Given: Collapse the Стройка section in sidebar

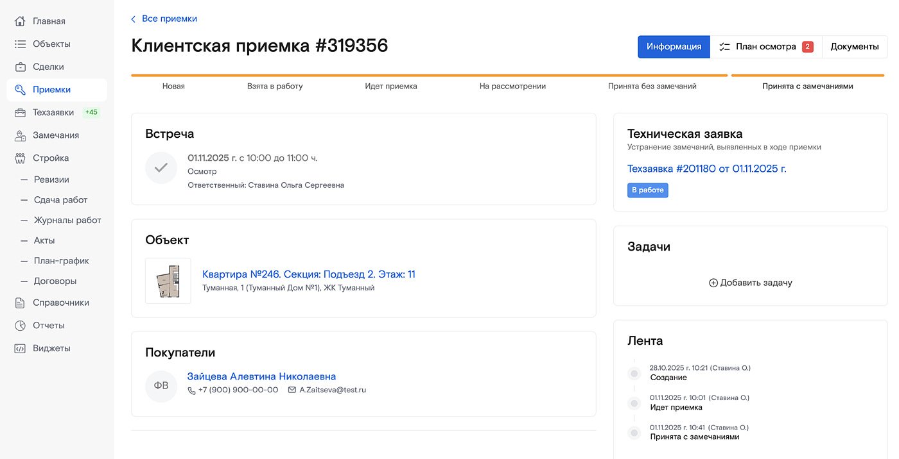Looking at the screenshot, I should [51, 158].
